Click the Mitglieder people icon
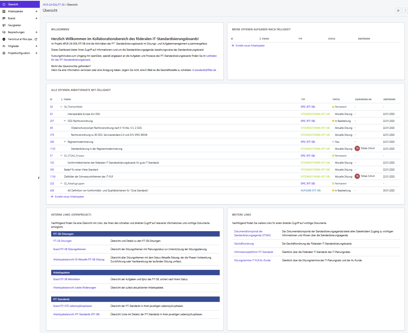Viewport: 408px width, 333px height. pos(4,46)
